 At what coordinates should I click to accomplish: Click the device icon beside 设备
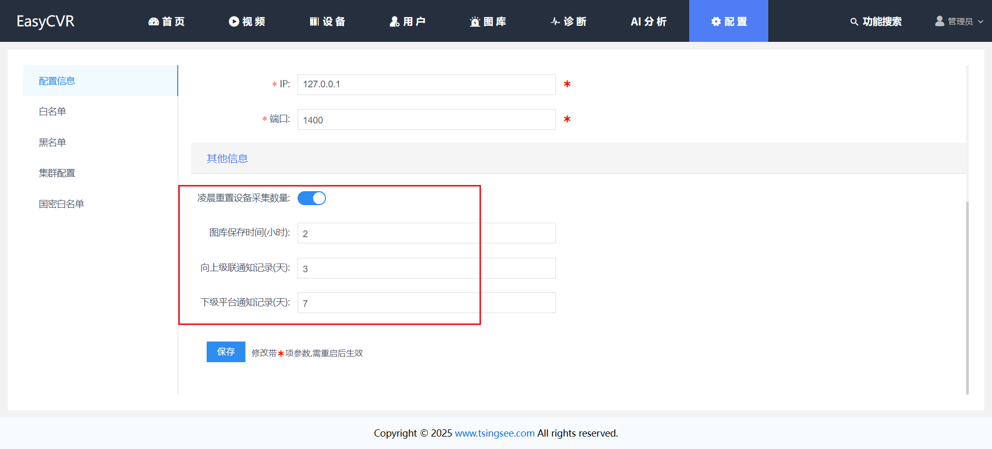(314, 21)
